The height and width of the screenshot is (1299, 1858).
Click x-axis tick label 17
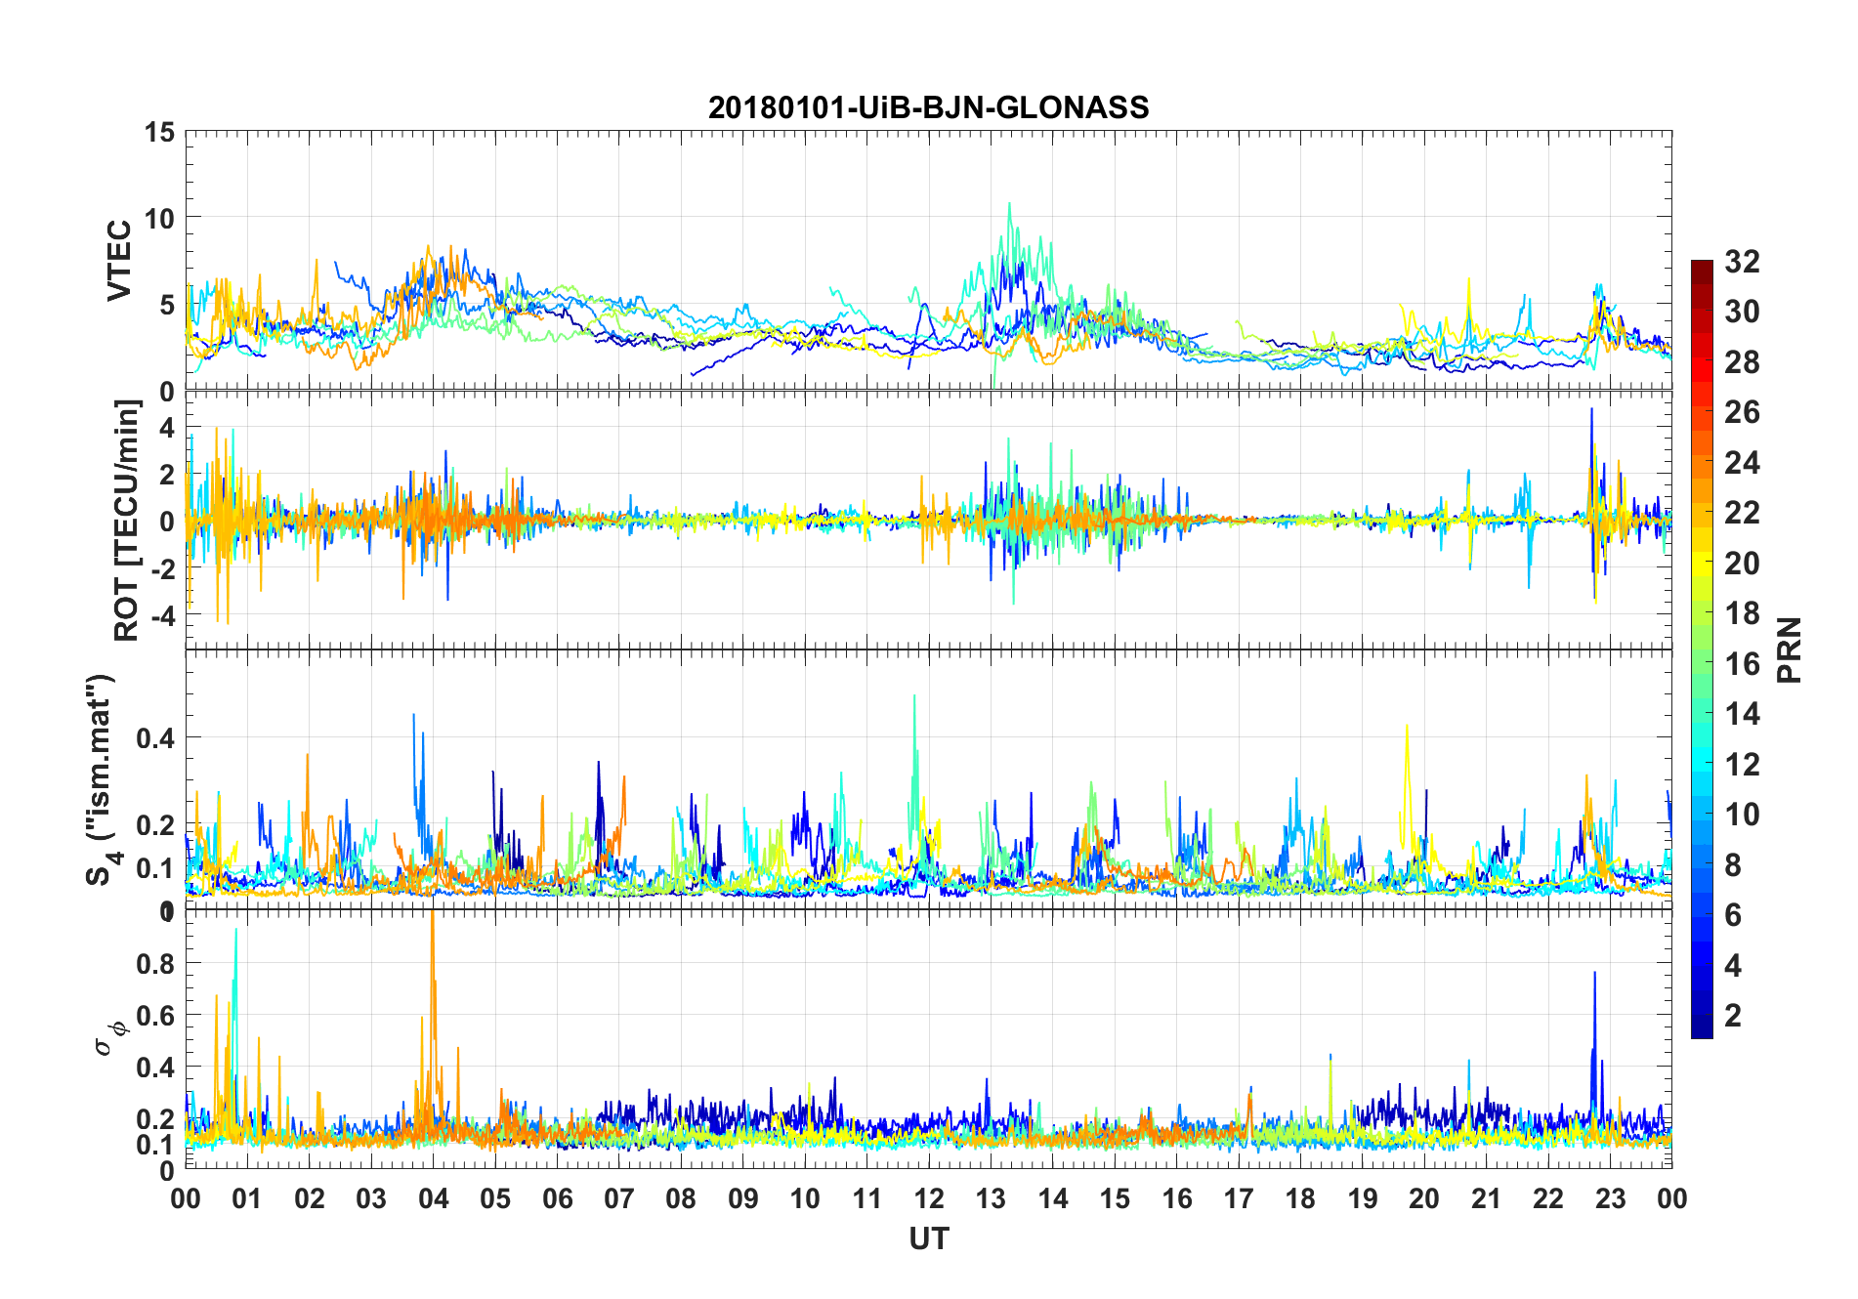pos(1239,1198)
